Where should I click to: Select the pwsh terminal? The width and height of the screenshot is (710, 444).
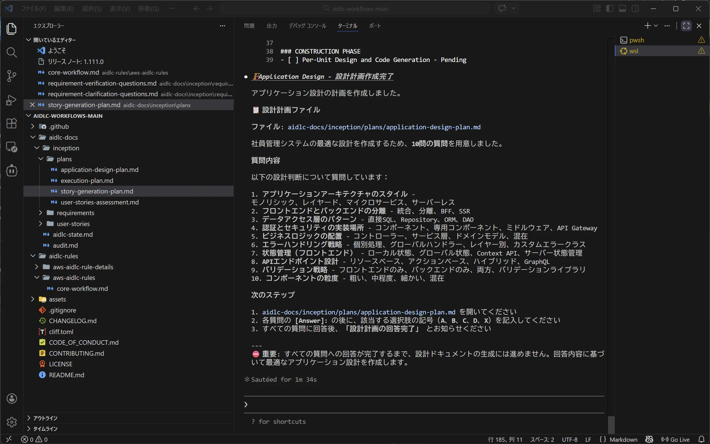click(x=662, y=40)
